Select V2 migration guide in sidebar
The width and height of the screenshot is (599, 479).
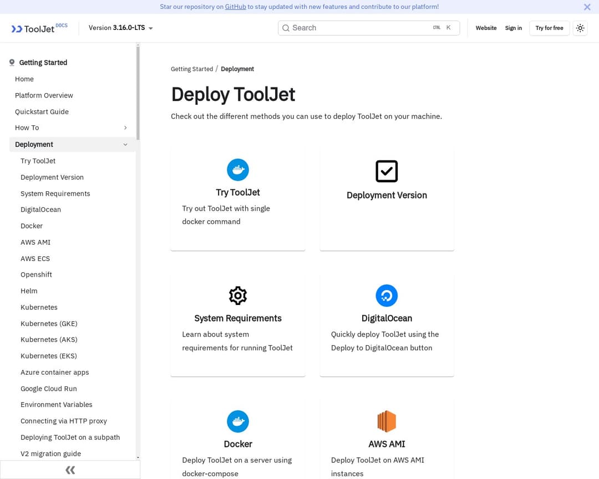tap(51, 454)
